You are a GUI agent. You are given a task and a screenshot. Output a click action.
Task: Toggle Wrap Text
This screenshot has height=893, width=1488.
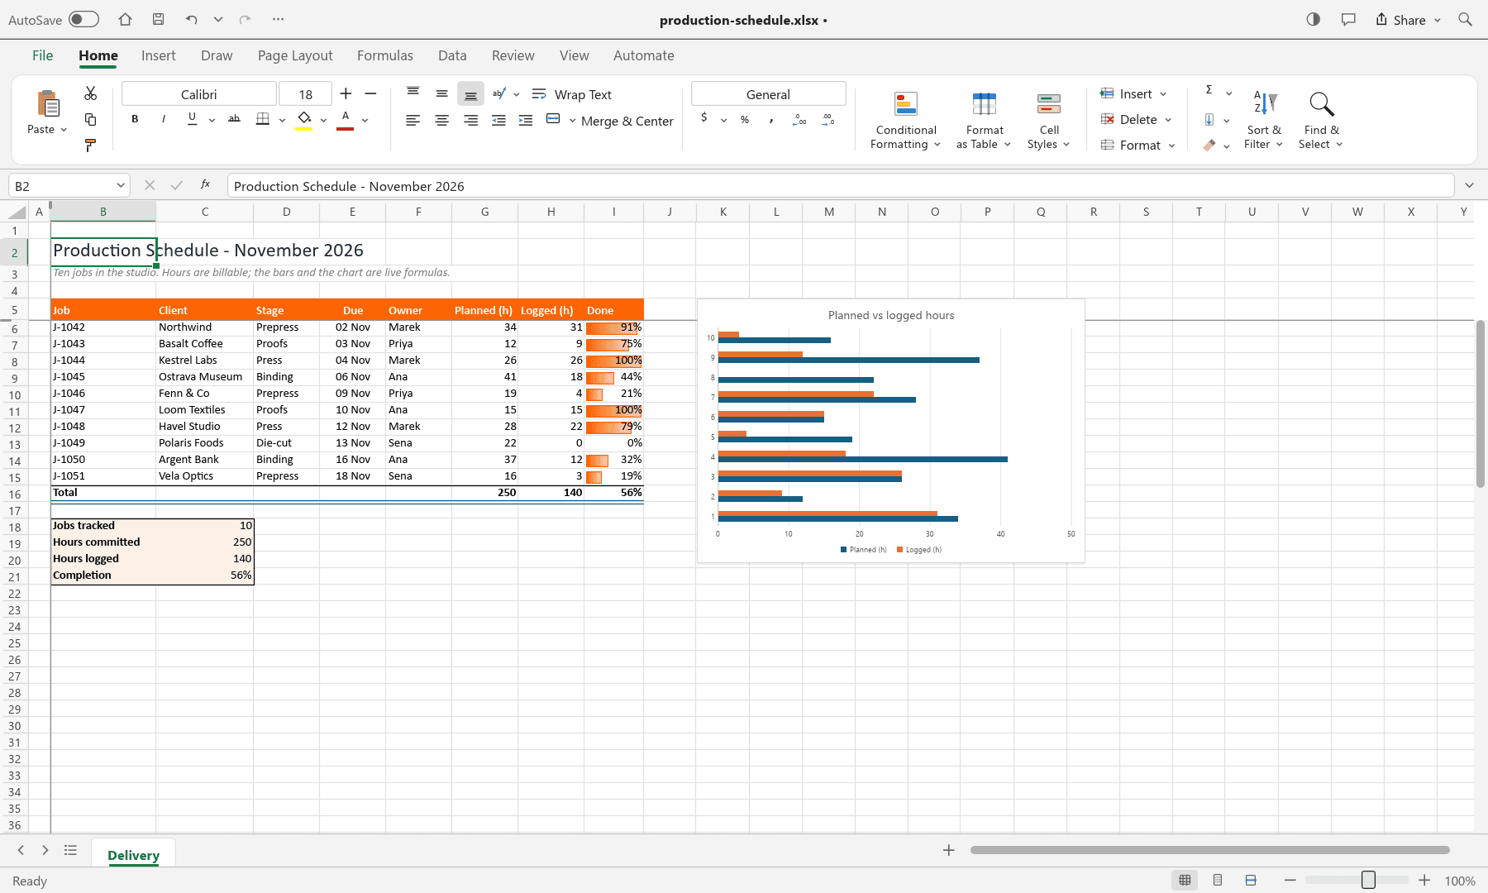(572, 94)
